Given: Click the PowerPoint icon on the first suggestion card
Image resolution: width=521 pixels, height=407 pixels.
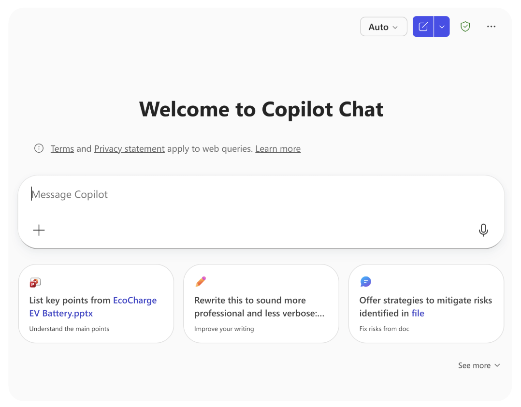Looking at the screenshot, I should point(34,282).
